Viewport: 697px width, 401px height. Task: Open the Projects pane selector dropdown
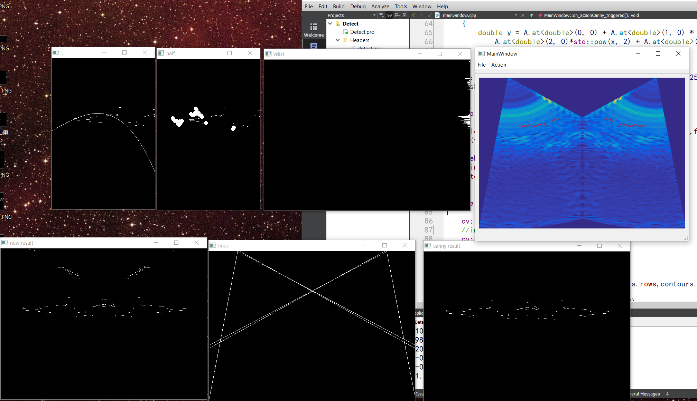tap(374, 15)
